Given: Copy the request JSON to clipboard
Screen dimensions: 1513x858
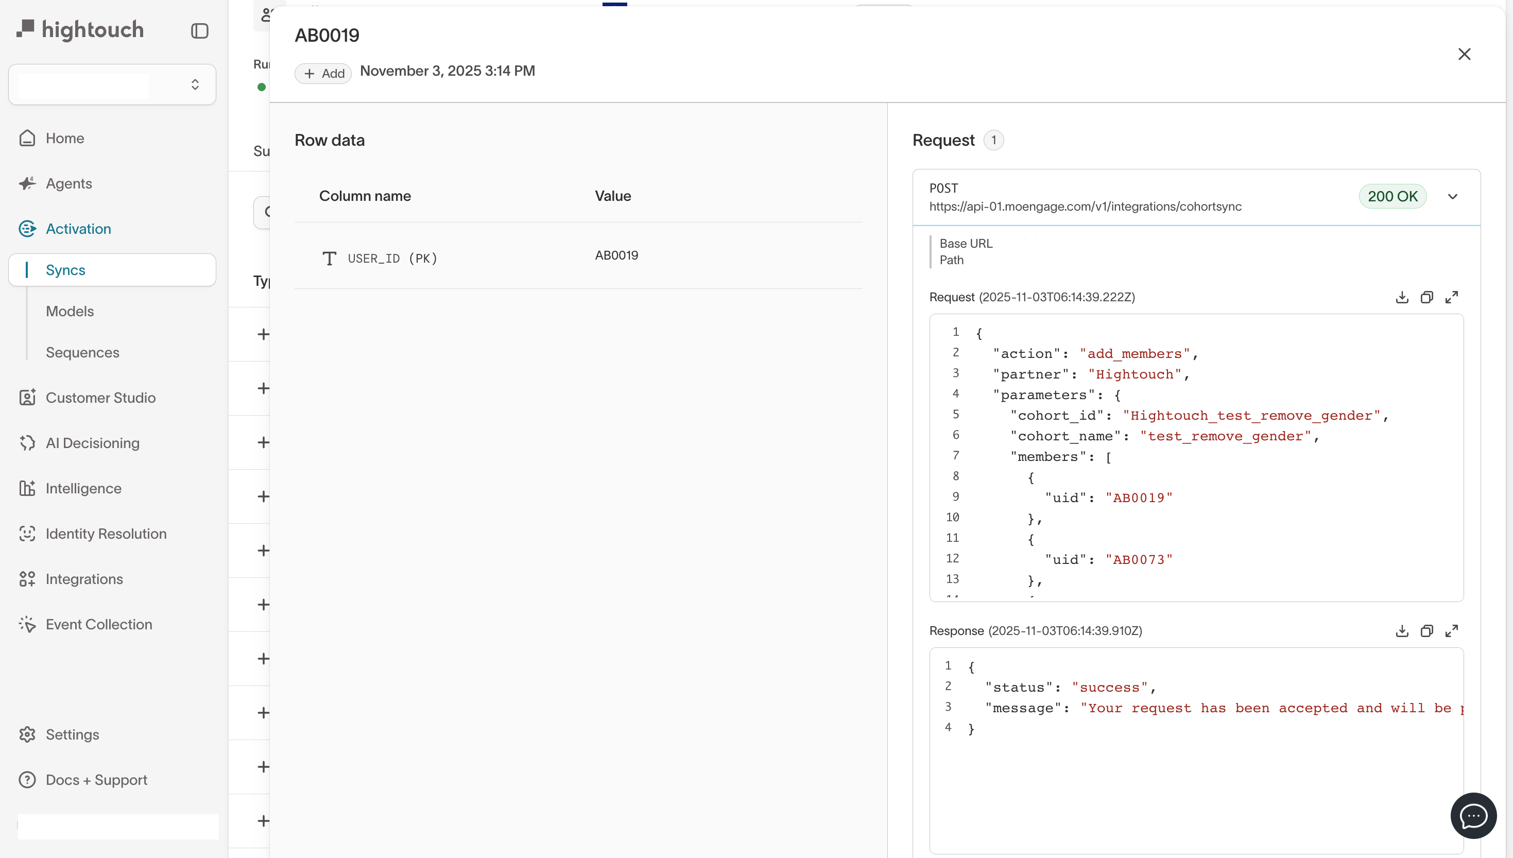Looking at the screenshot, I should pos(1426,297).
